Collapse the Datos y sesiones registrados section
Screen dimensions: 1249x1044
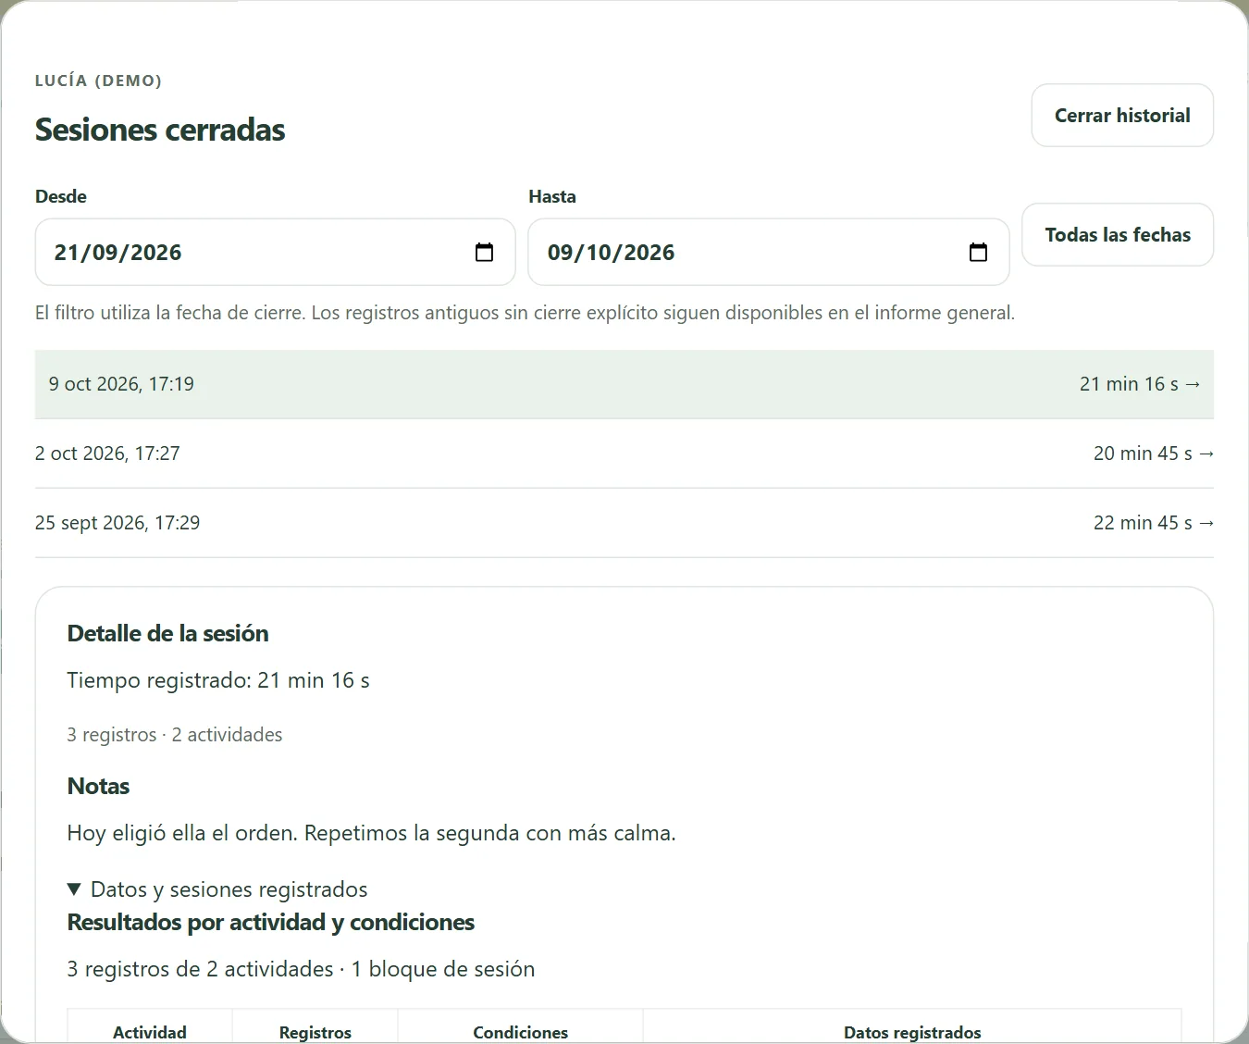click(x=217, y=889)
